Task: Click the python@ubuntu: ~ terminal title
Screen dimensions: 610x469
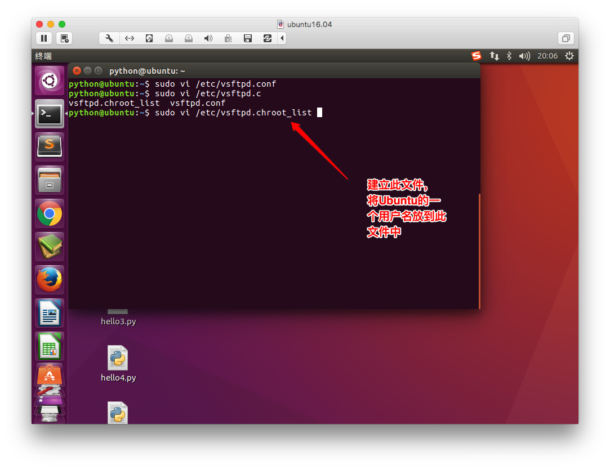Action: coord(147,71)
